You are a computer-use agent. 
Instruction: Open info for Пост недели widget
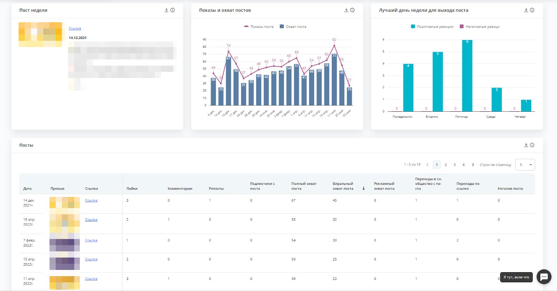172,10
